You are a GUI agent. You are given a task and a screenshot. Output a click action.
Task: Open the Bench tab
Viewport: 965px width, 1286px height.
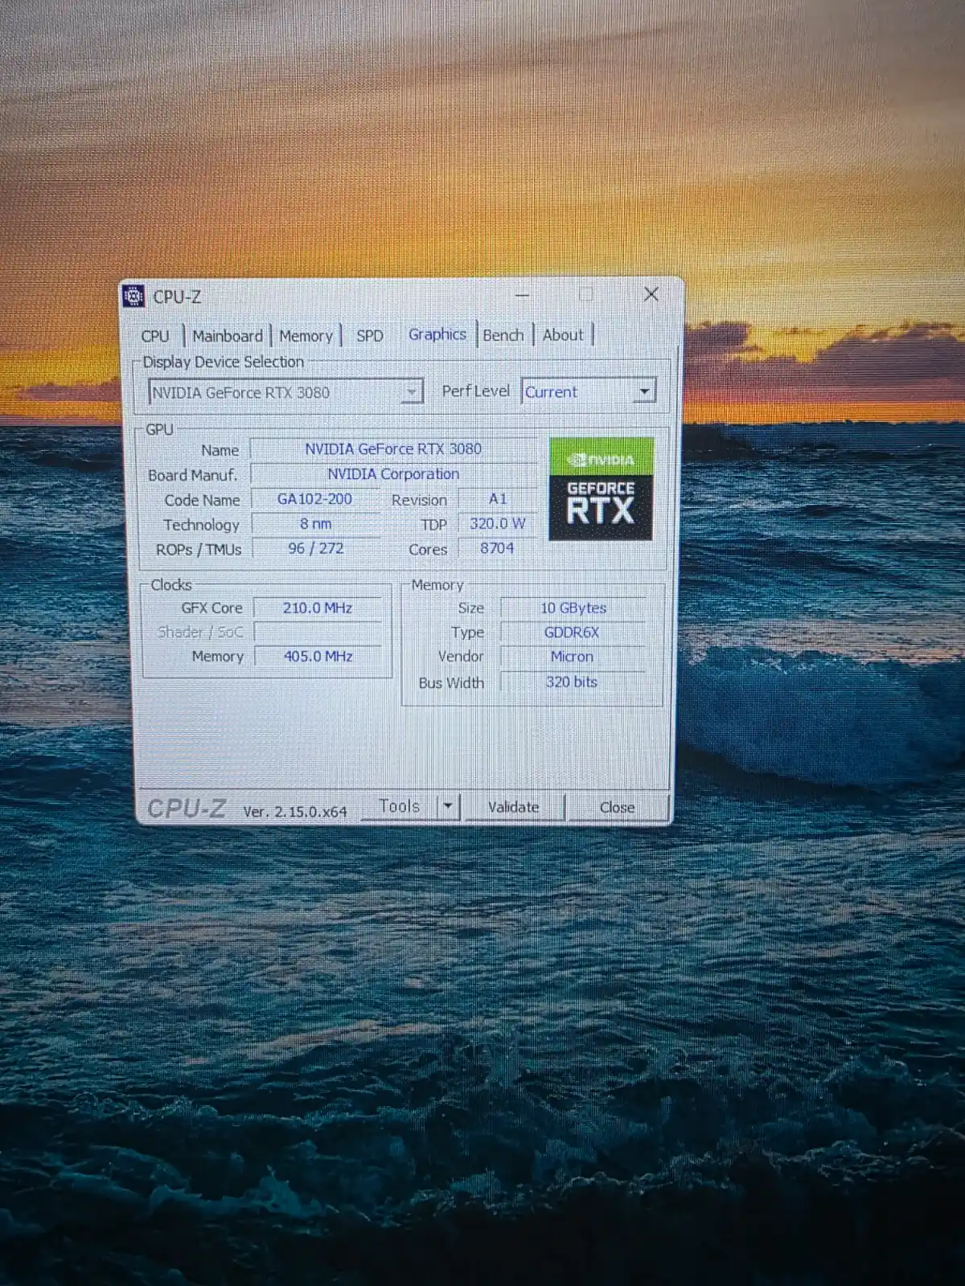click(503, 335)
